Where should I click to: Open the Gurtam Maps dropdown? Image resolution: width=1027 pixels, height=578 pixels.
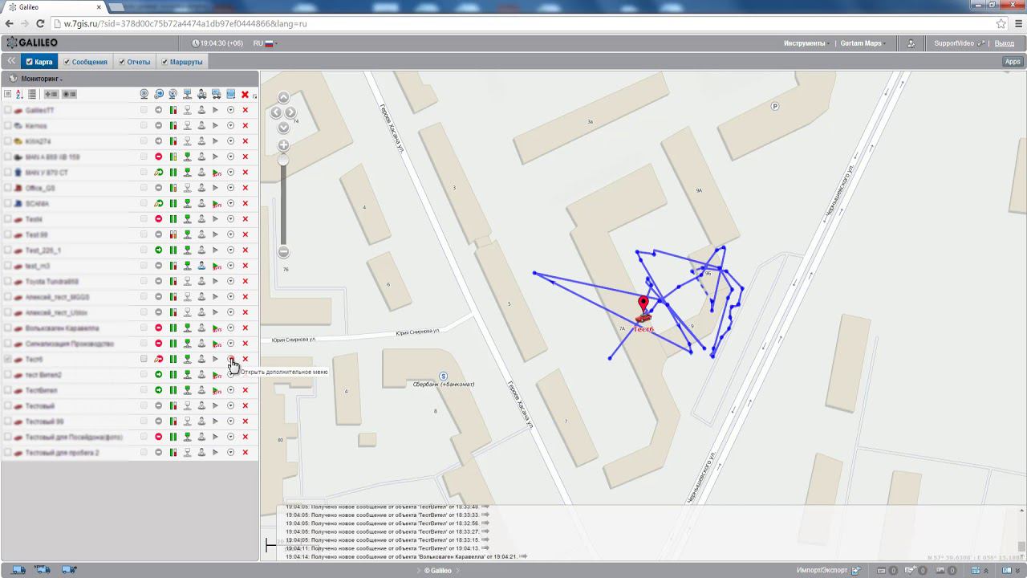coord(862,43)
